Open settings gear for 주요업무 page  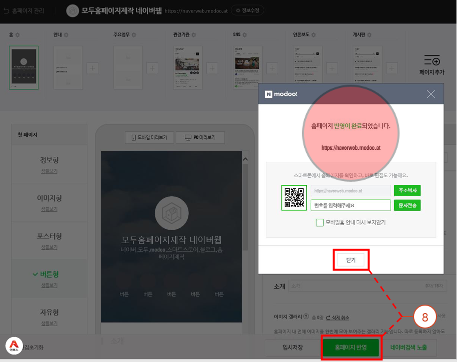[134, 35]
